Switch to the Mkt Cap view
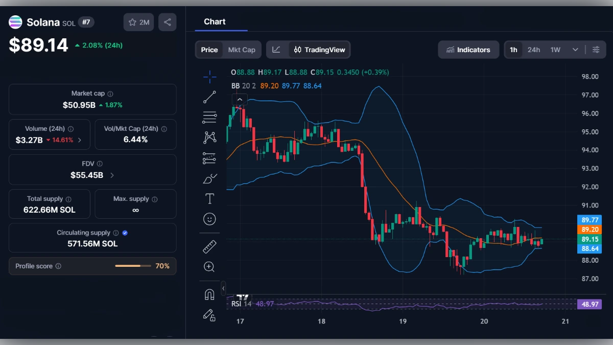 [242, 50]
